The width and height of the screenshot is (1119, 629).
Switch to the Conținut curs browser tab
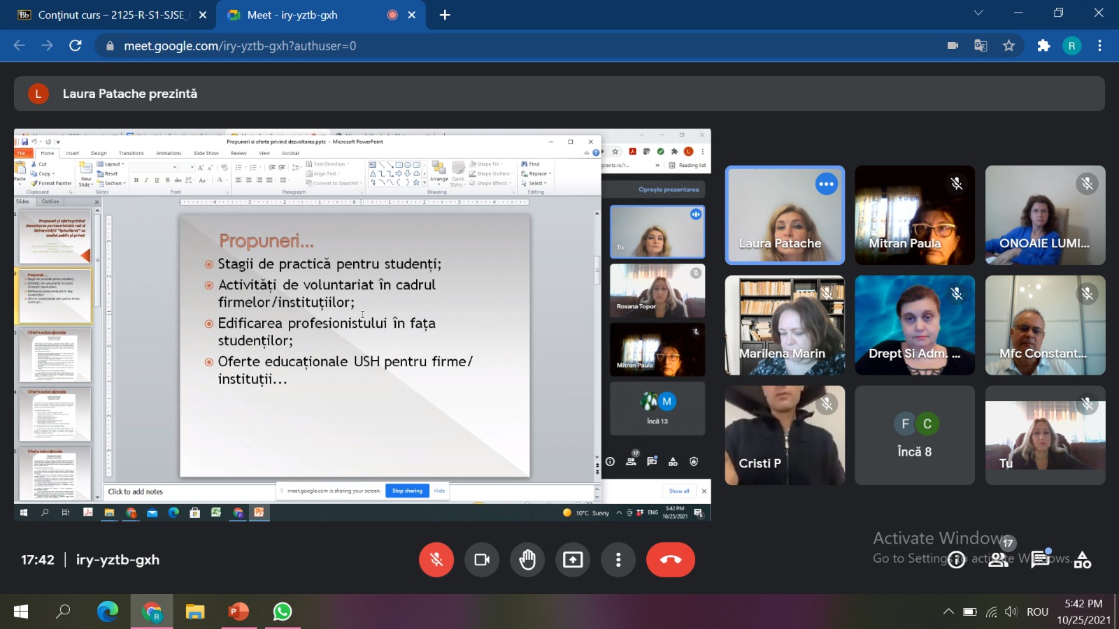111,15
